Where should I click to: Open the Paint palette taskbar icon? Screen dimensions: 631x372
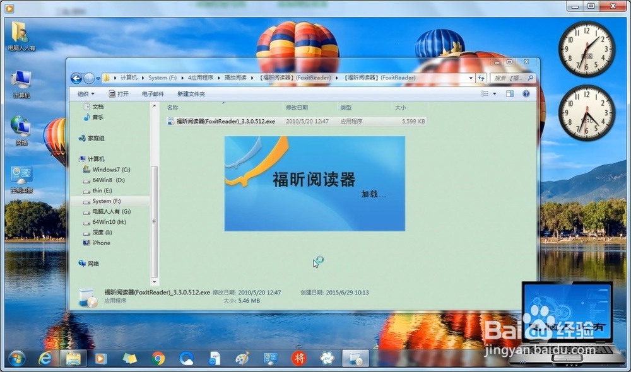pos(242,358)
